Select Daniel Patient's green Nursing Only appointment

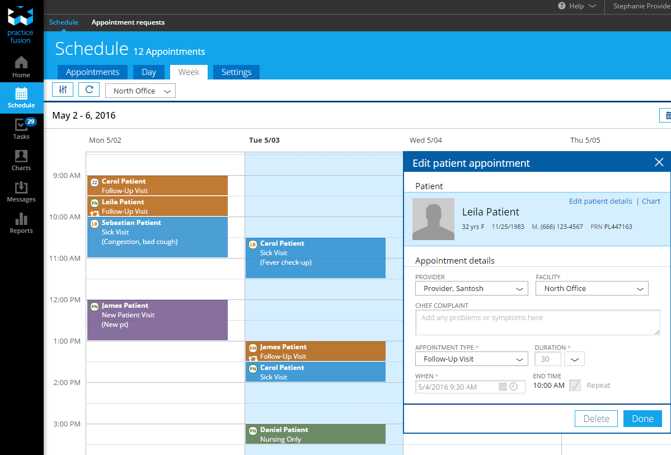coord(315,434)
